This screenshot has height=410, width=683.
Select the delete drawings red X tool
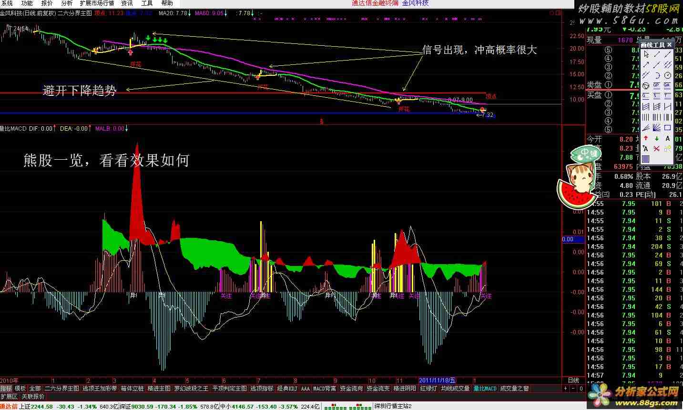click(x=657, y=149)
